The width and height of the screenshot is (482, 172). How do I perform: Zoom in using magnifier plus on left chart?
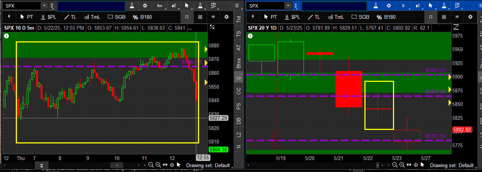tap(158, 165)
